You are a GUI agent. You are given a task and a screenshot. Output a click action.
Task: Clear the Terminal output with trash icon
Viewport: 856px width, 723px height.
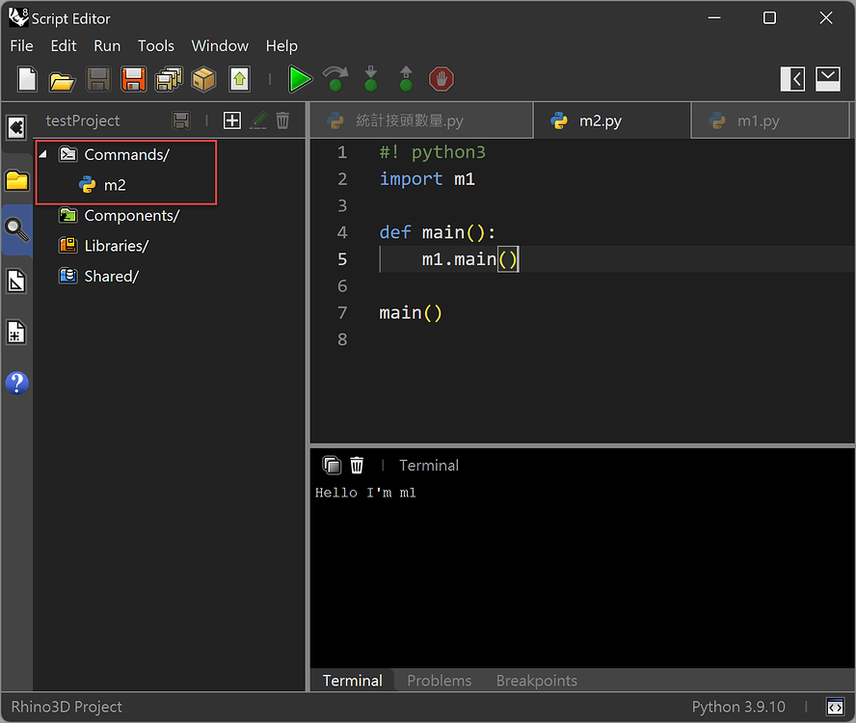pyautogui.click(x=356, y=465)
